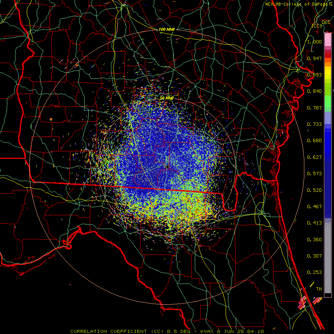Select the 0.573 legend value

314,173
